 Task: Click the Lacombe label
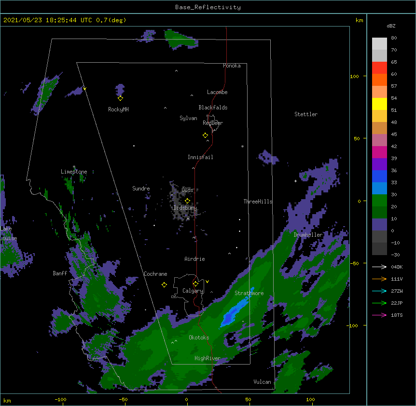[x=217, y=92]
